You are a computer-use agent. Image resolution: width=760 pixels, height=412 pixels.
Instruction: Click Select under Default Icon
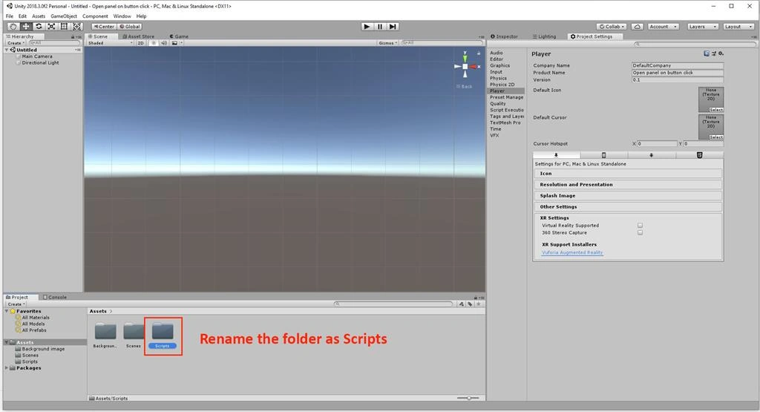[x=716, y=110]
